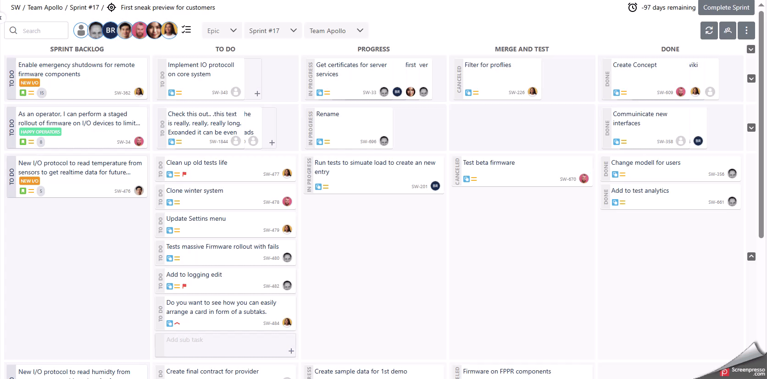
Task: Click the First sneak preview sprint goal text
Action: click(x=168, y=7)
